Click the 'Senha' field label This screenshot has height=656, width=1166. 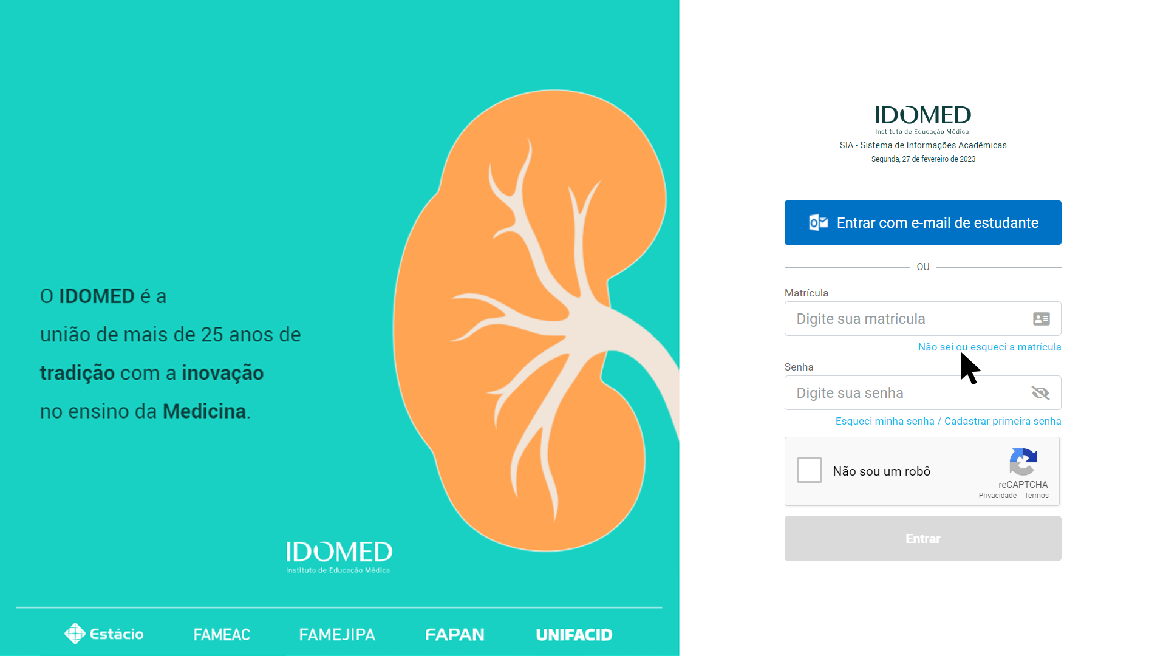(x=799, y=367)
